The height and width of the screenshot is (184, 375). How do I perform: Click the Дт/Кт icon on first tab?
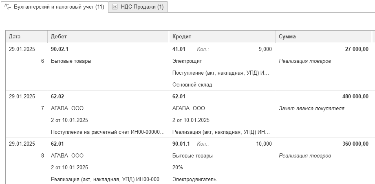[x=8, y=7]
